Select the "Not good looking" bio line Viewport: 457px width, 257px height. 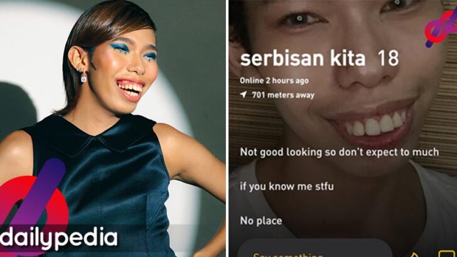click(x=339, y=152)
